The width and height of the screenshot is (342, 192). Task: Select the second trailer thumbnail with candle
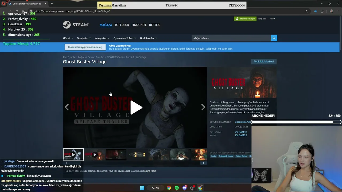pyautogui.click(x=95, y=155)
